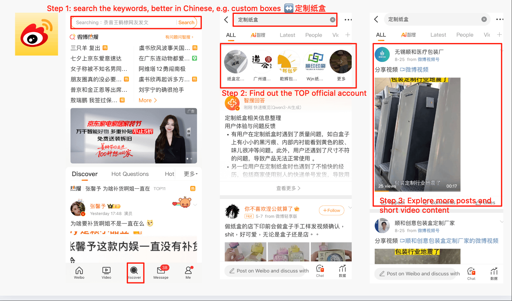Open the Me profile icon

pyautogui.click(x=188, y=270)
